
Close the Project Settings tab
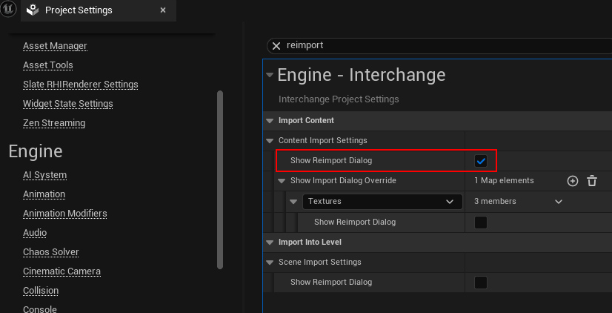point(163,10)
